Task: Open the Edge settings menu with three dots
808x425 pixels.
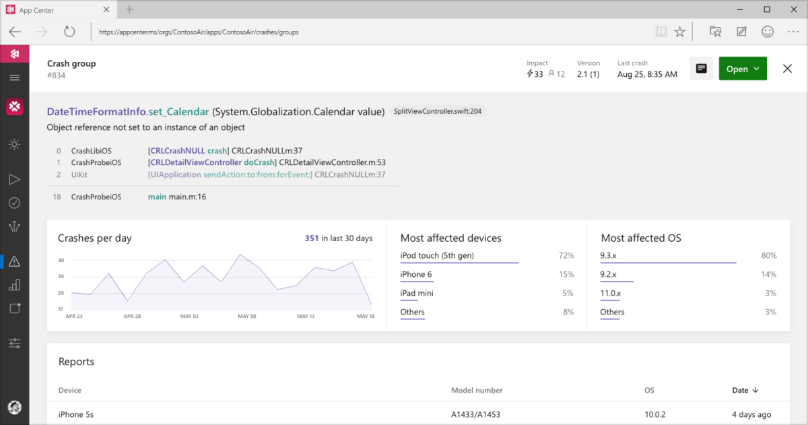Action: pos(793,31)
